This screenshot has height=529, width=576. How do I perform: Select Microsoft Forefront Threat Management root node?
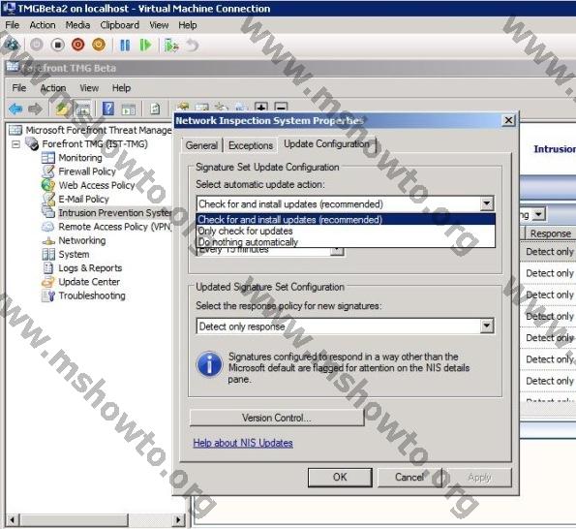(99, 130)
